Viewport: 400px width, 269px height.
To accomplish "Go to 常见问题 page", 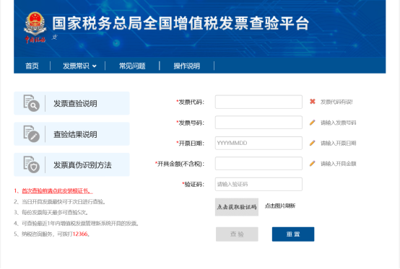I will pos(132,66).
